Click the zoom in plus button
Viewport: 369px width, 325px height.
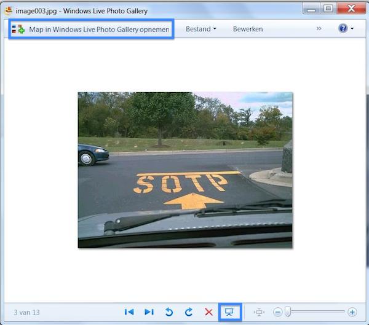352,312
